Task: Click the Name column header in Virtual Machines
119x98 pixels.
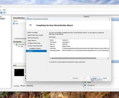Action: tap(15, 21)
